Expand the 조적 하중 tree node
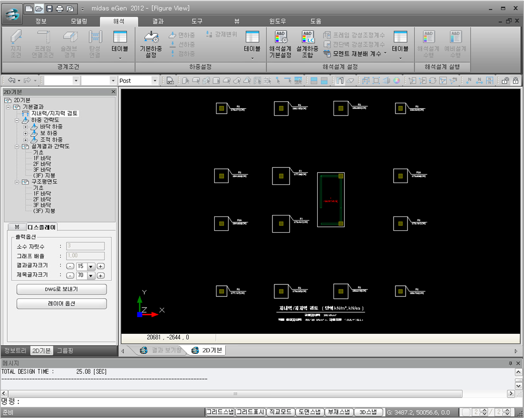 point(25,140)
